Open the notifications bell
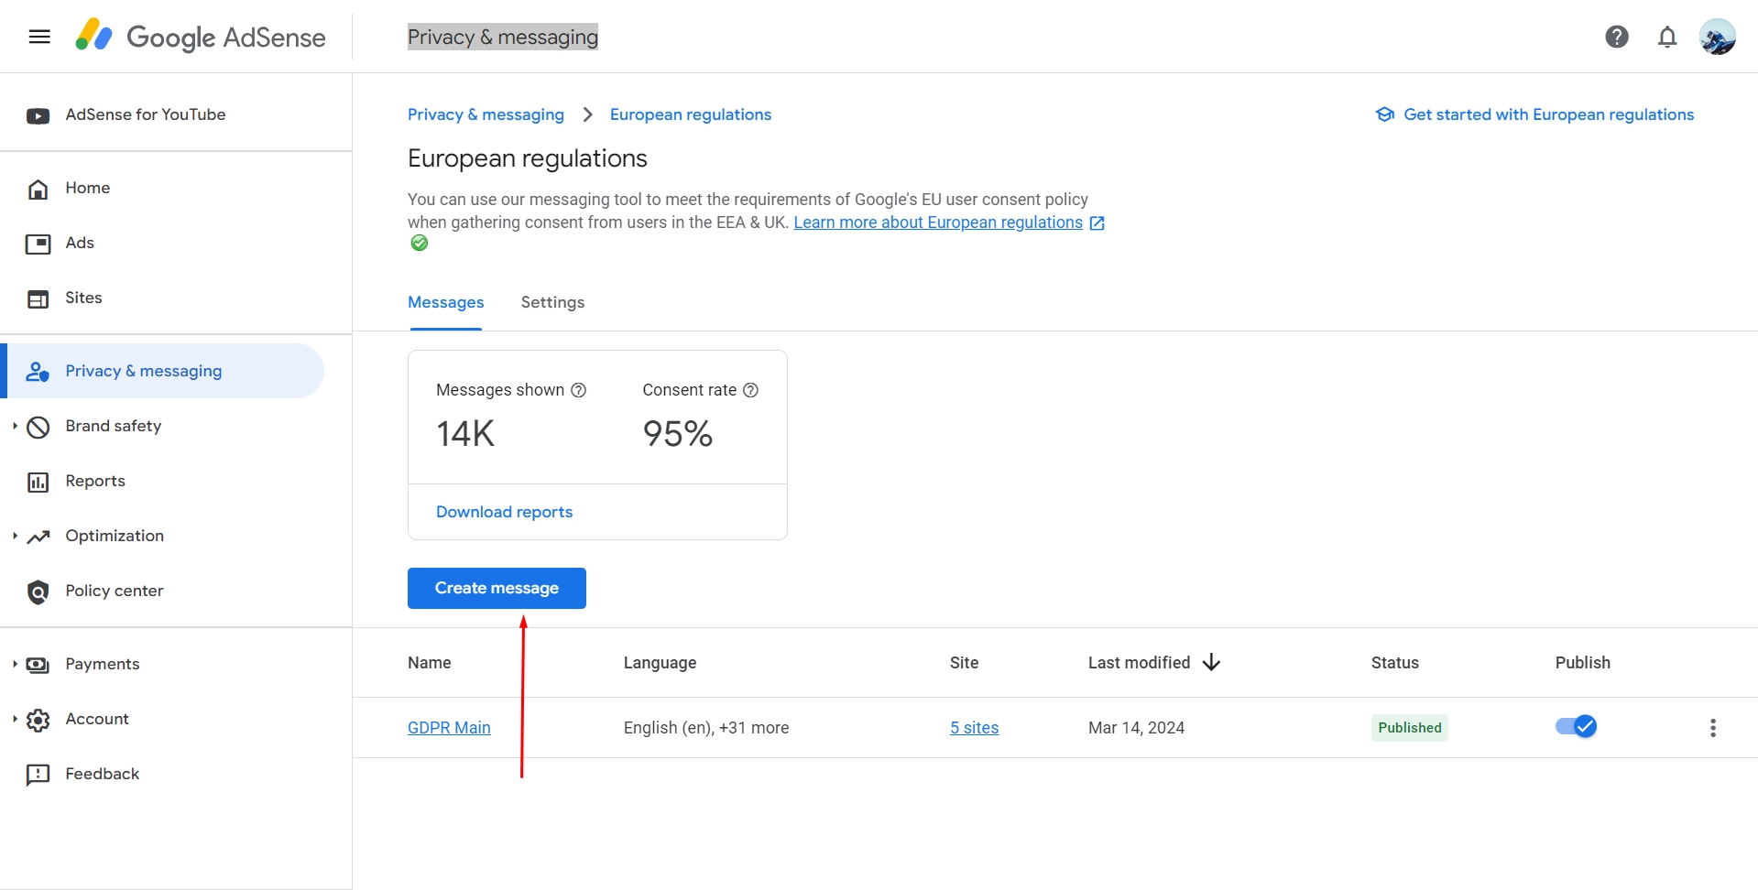1758x890 pixels. click(1666, 37)
